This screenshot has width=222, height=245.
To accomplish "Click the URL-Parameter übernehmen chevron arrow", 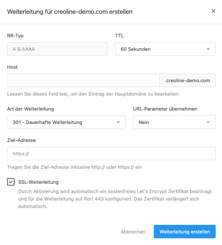I will coord(208,122).
